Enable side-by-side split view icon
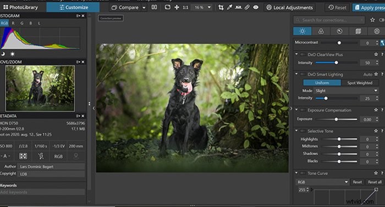Image resolution: width=385 pixels, height=207 pixels. pyautogui.click(x=154, y=7)
